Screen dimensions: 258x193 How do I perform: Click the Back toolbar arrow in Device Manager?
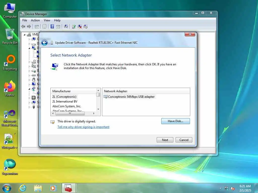pos(23,26)
